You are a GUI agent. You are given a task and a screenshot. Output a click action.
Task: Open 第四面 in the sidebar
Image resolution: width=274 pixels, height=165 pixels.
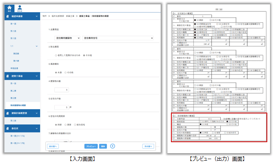pos(16,54)
